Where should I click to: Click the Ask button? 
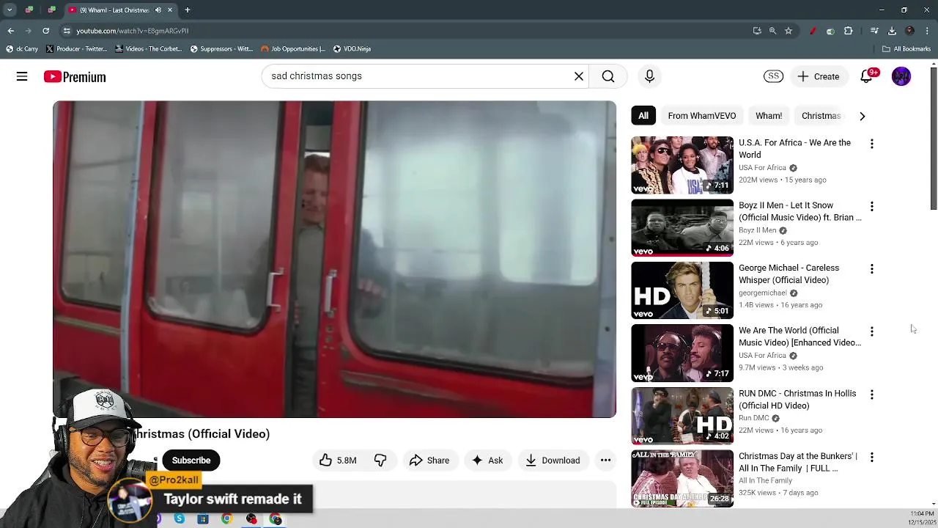pyautogui.click(x=487, y=461)
